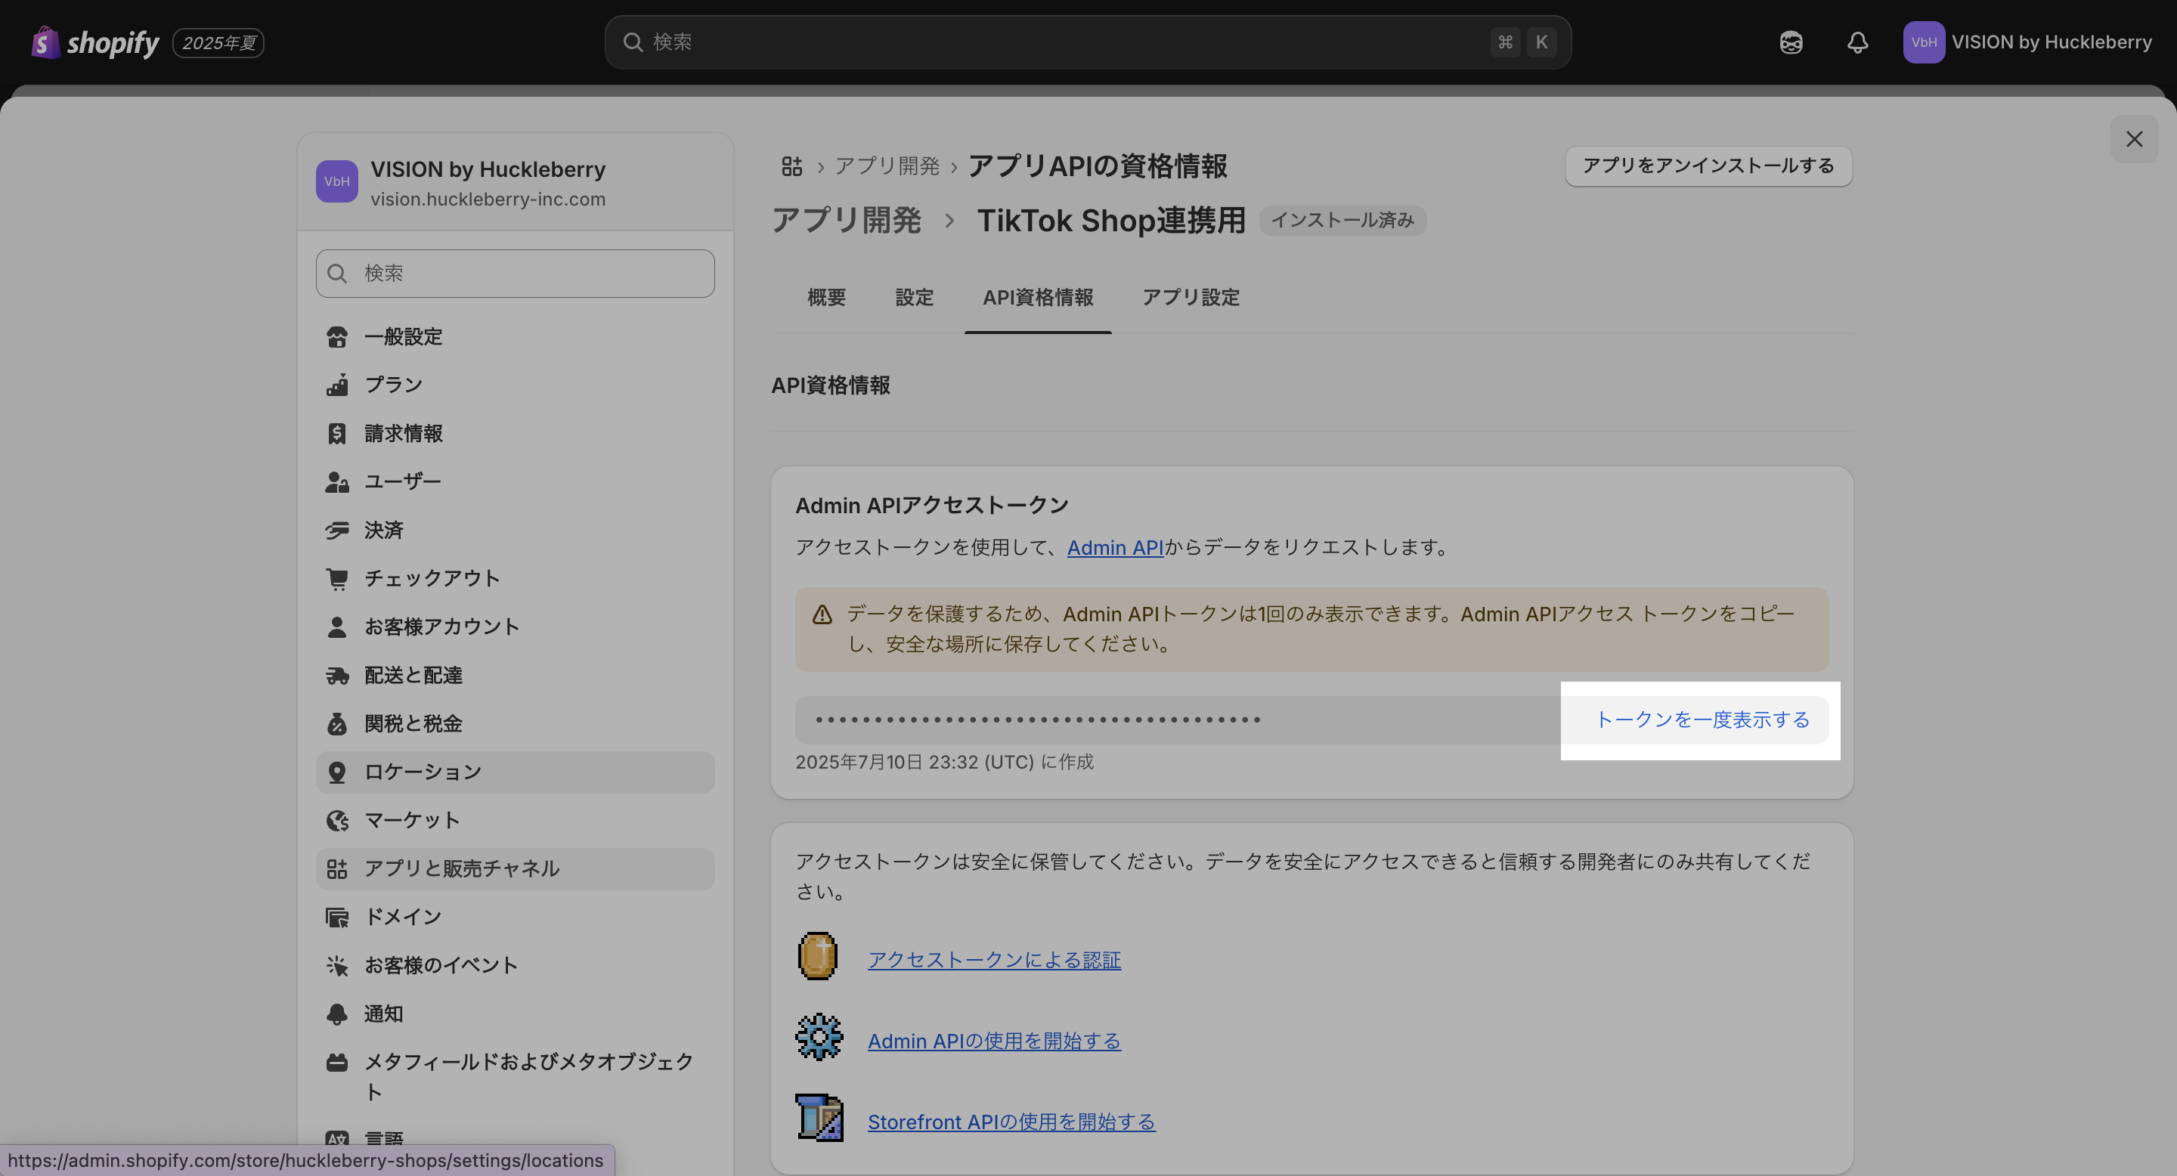Open the Sidekick assistant icon
This screenshot has width=2177, height=1176.
(x=1790, y=42)
